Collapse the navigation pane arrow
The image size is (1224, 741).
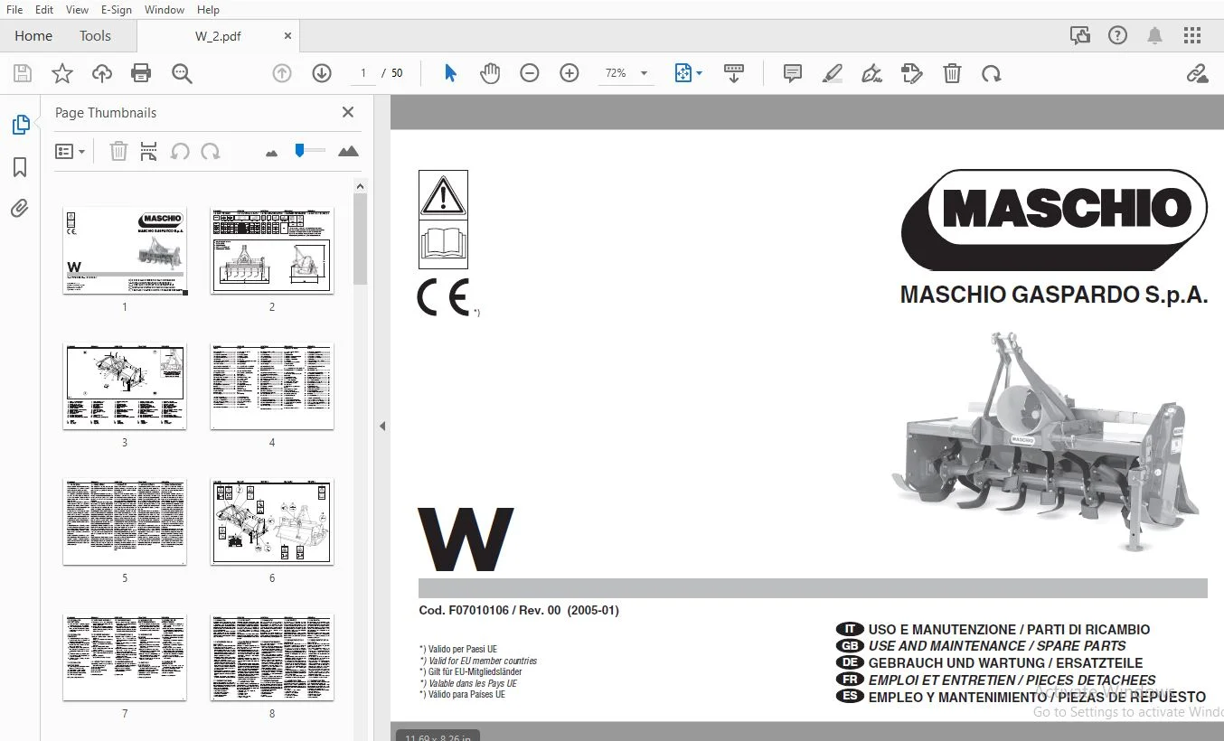click(x=382, y=426)
